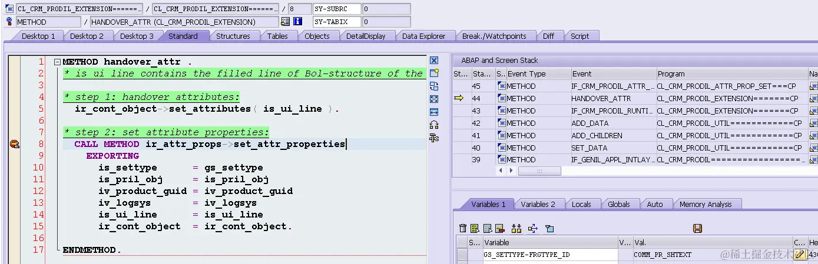Open the Structures tab
Image resolution: width=818 pixels, height=264 pixels.
[x=233, y=36]
